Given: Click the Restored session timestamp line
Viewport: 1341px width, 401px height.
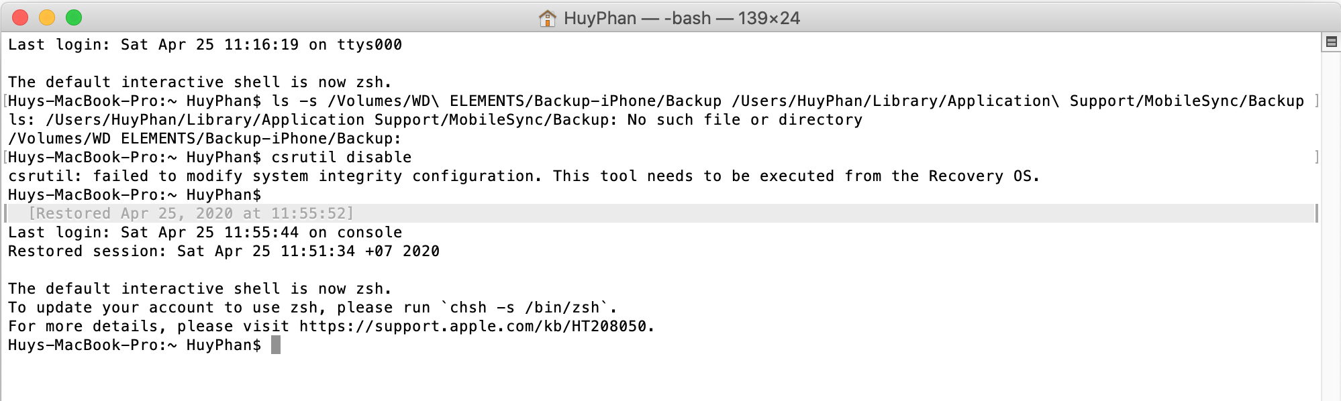Looking at the screenshot, I should pyautogui.click(x=224, y=251).
